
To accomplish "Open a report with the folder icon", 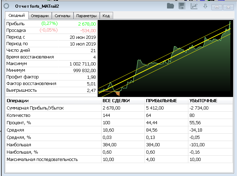I will [170, 6].
